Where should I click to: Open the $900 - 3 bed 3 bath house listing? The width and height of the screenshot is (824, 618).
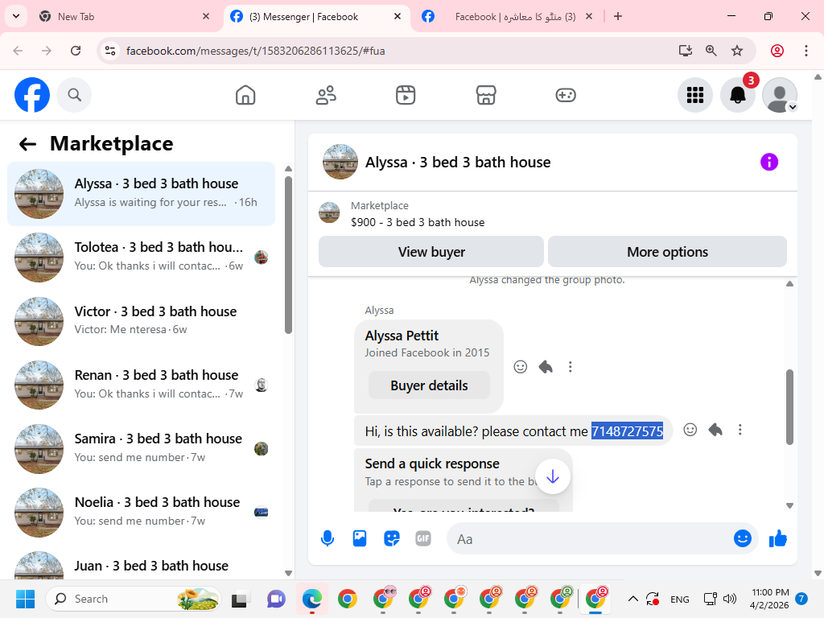[418, 222]
